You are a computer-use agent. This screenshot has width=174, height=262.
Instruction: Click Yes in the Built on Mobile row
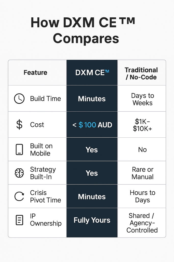(92, 149)
